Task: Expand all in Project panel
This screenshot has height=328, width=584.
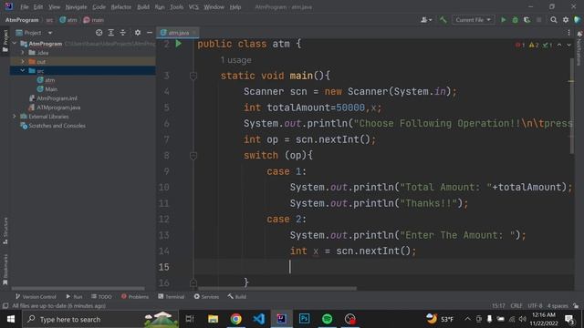Action: [x=110, y=33]
